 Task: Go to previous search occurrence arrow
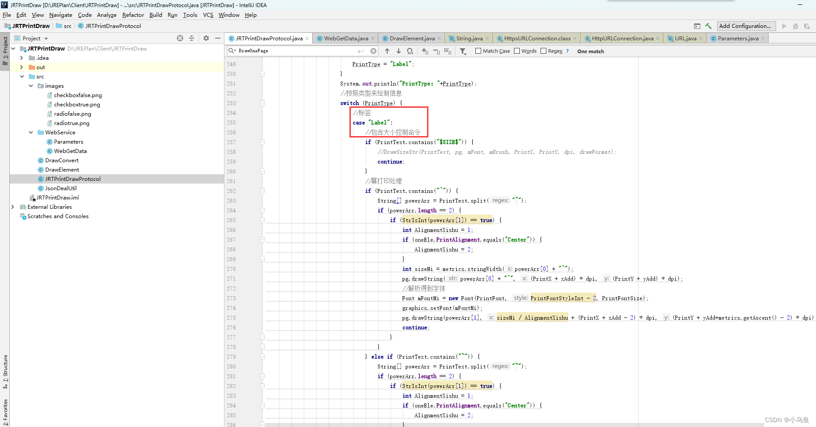click(x=387, y=51)
